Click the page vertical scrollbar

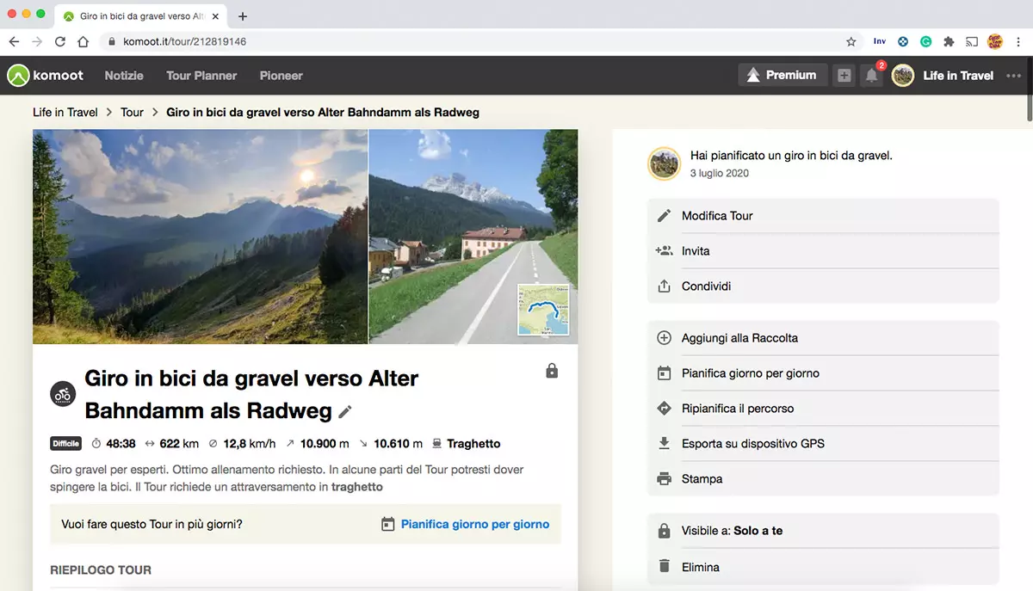point(1028,89)
